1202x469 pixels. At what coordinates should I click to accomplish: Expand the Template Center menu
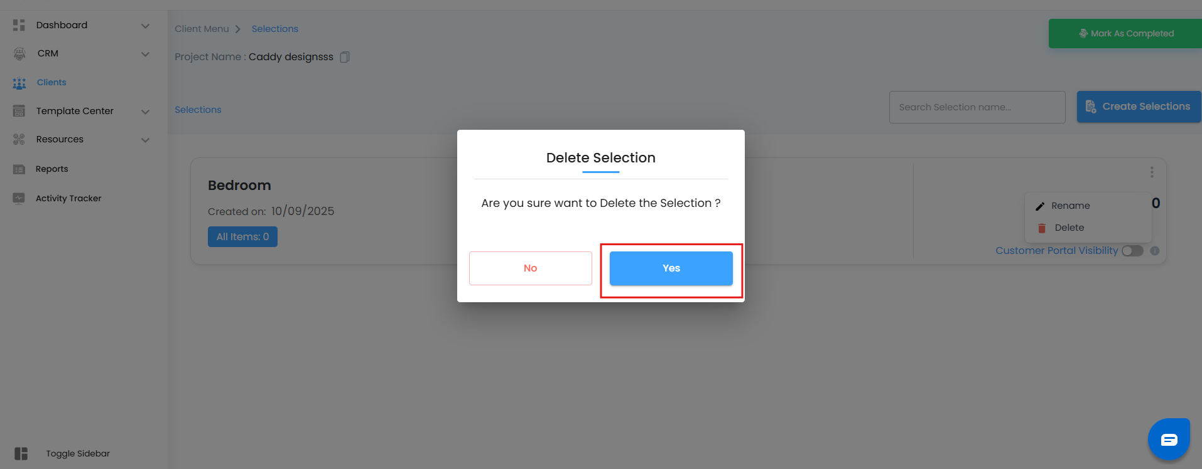tap(145, 112)
